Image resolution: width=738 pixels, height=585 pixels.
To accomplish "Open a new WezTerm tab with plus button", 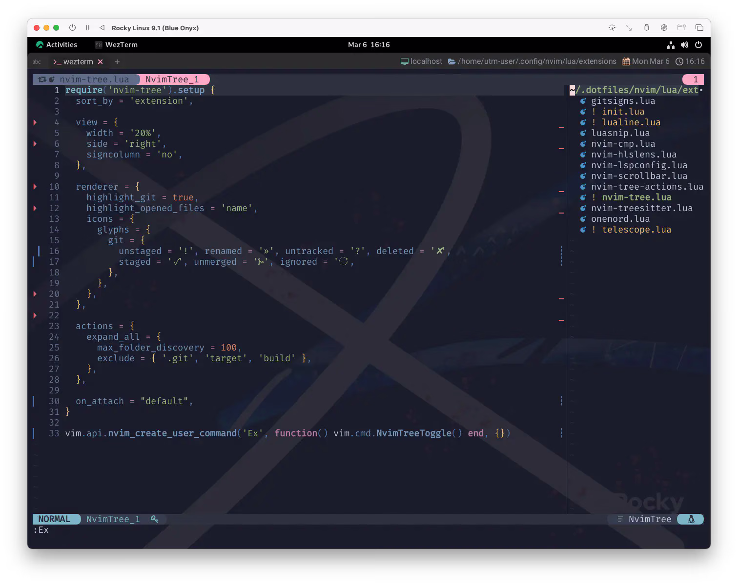I will [117, 62].
